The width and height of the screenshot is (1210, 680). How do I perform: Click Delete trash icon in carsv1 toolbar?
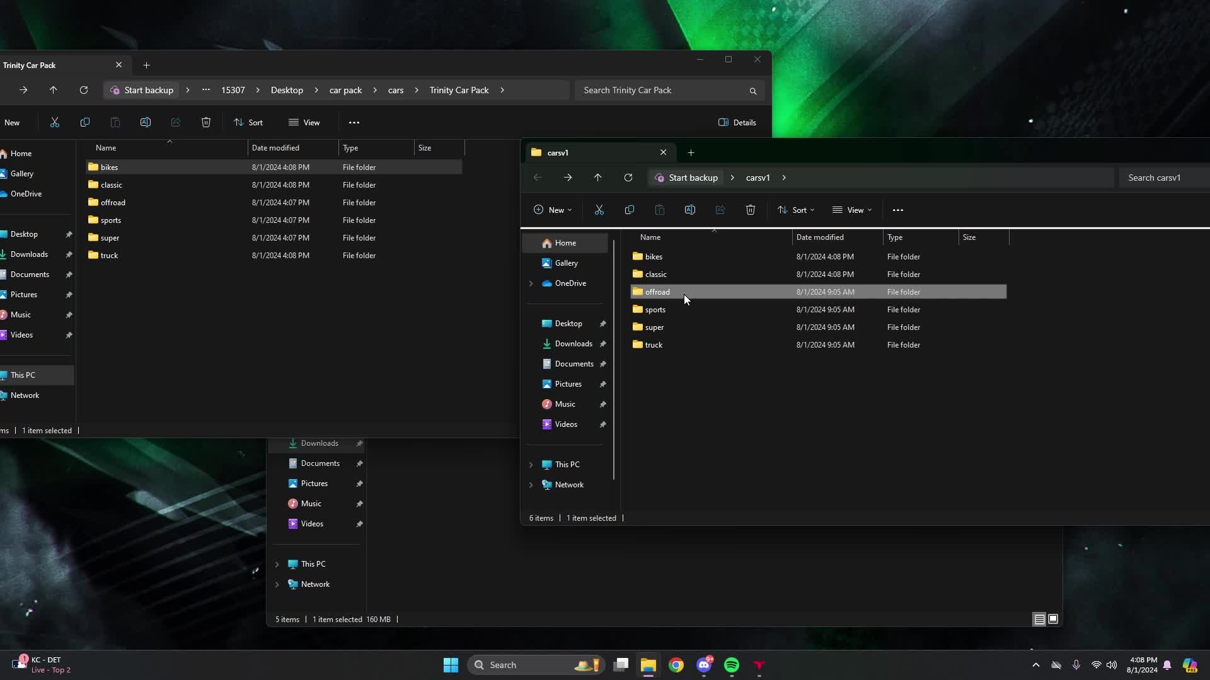[x=750, y=210]
